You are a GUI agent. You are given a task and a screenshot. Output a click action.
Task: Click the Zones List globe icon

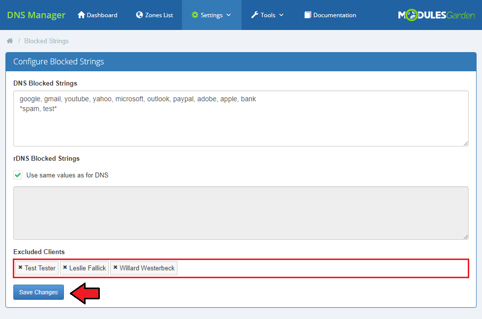pos(140,15)
